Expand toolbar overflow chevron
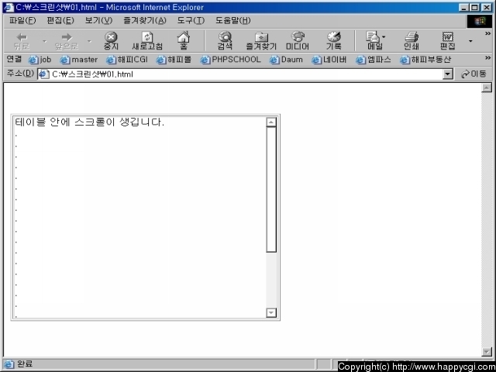496x372 pixels. point(487,33)
